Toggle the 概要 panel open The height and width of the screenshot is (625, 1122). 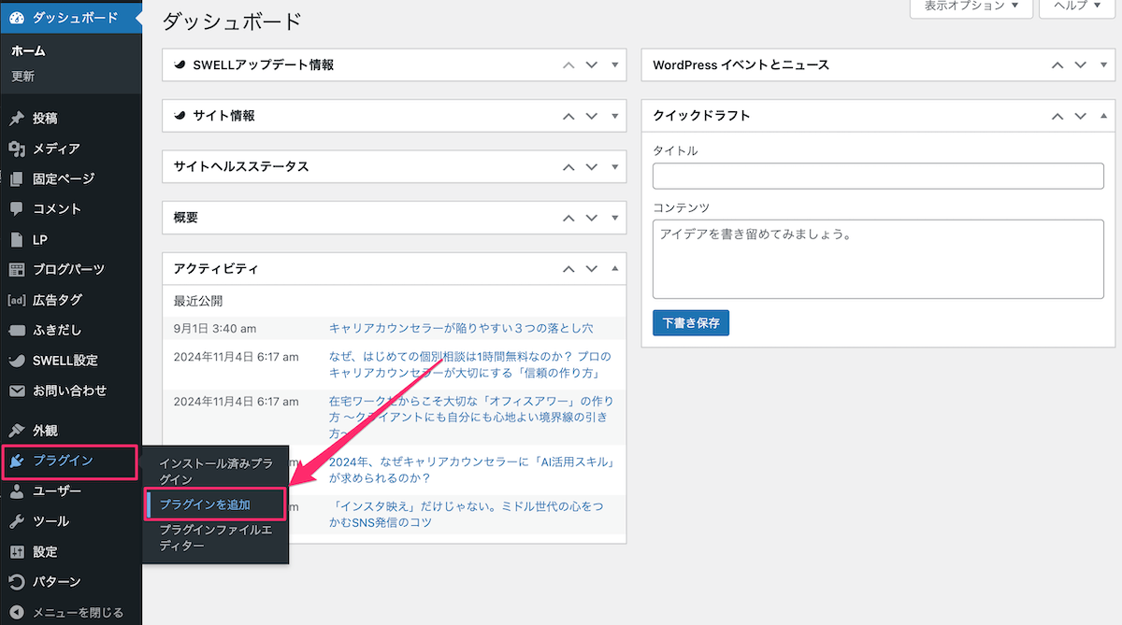[x=614, y=218]
